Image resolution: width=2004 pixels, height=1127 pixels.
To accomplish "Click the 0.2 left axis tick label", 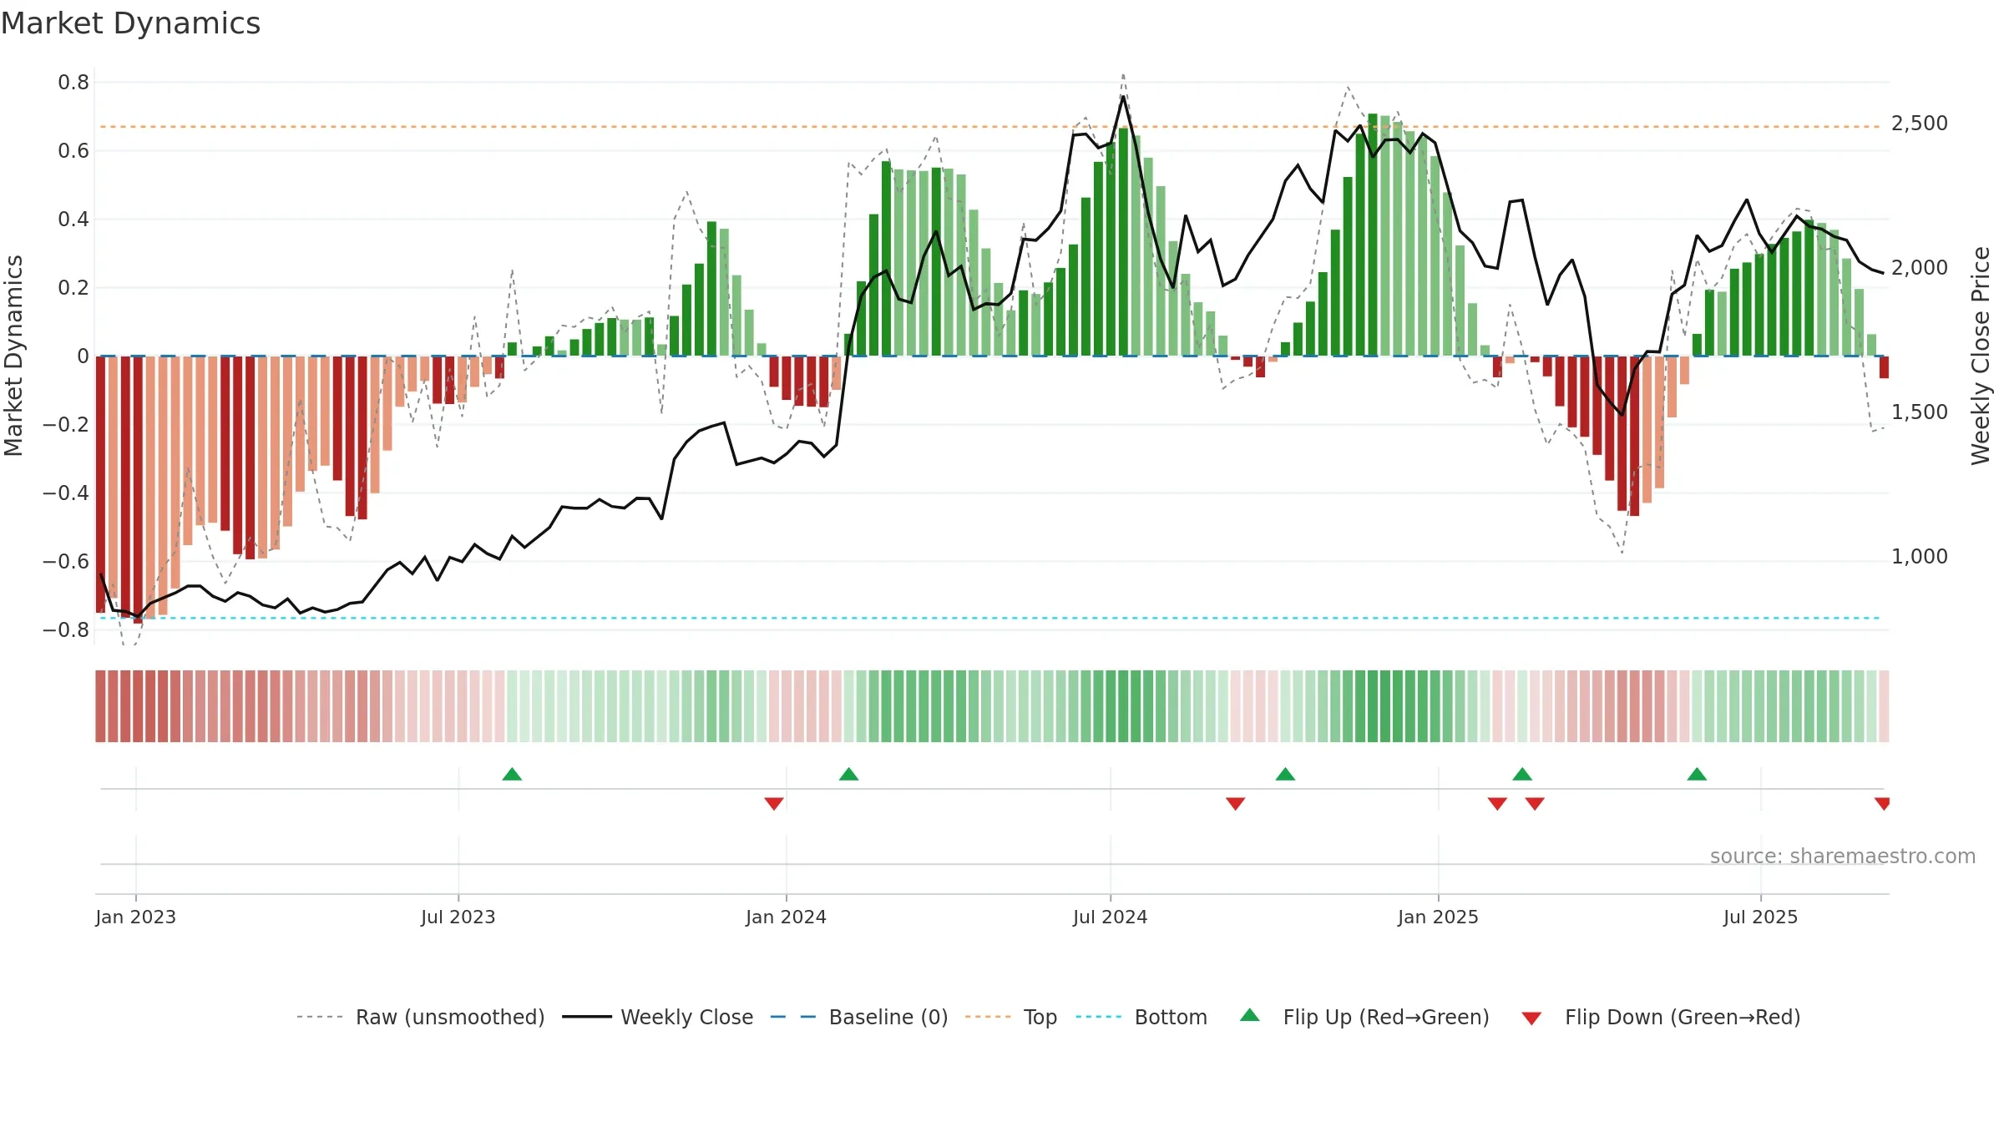I will click(x=73, y=288).
